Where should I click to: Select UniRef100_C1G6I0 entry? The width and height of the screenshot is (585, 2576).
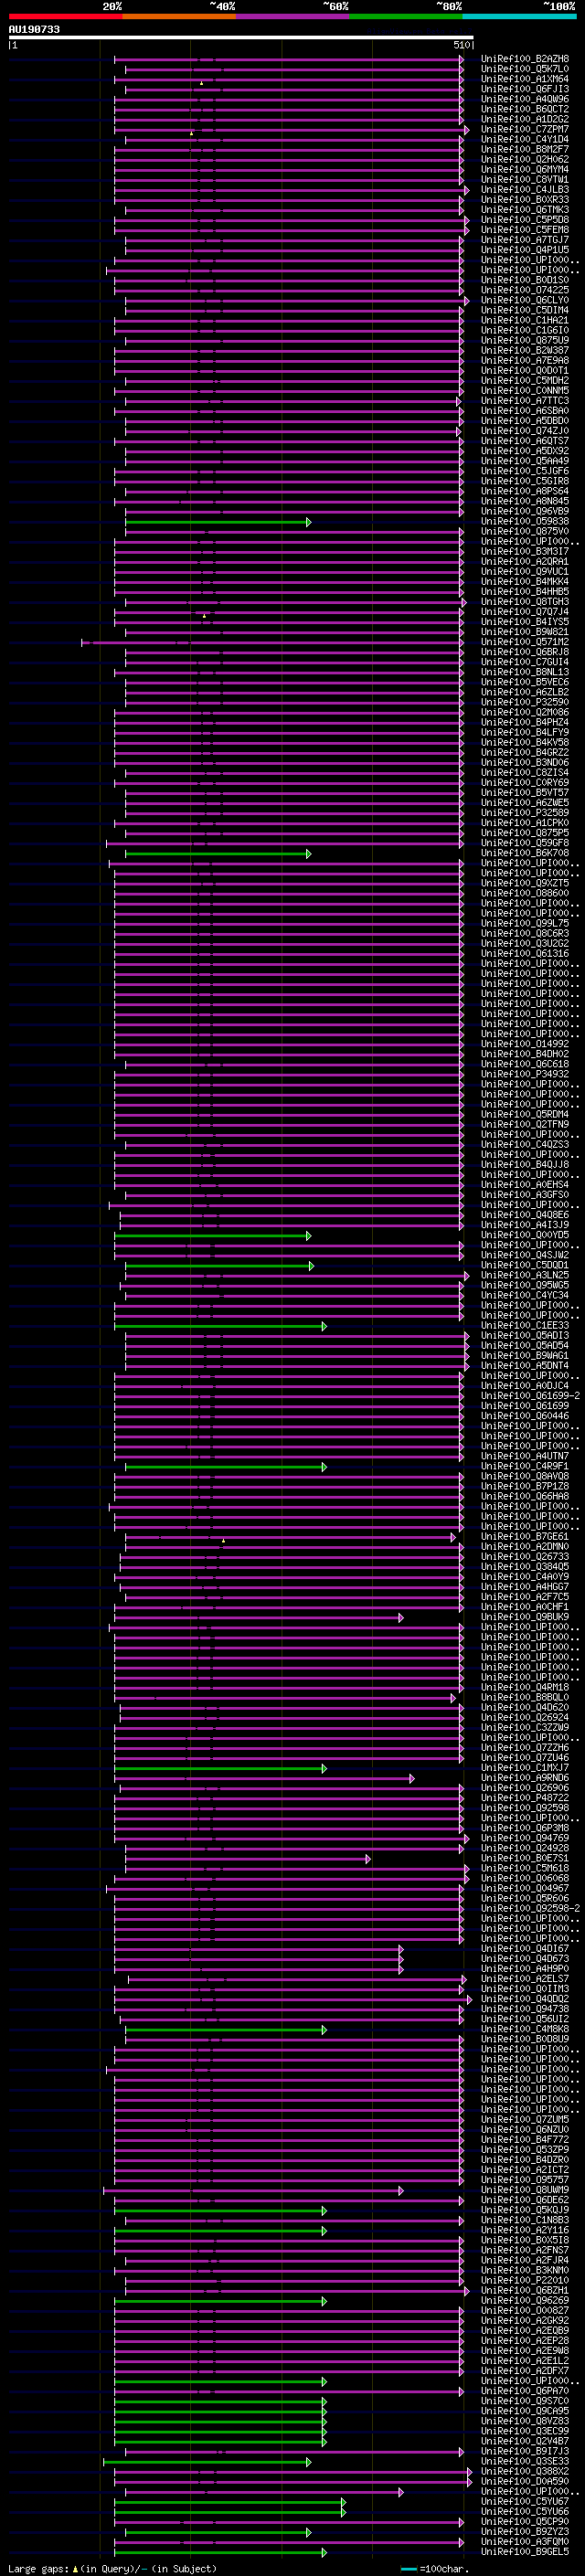point(524,330)
